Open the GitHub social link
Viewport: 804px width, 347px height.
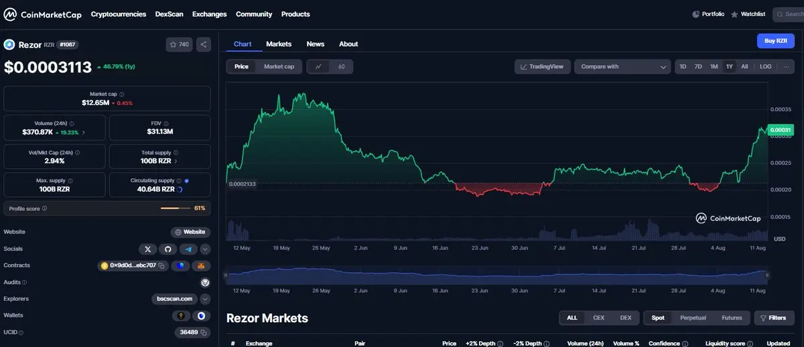pos(168,249)
